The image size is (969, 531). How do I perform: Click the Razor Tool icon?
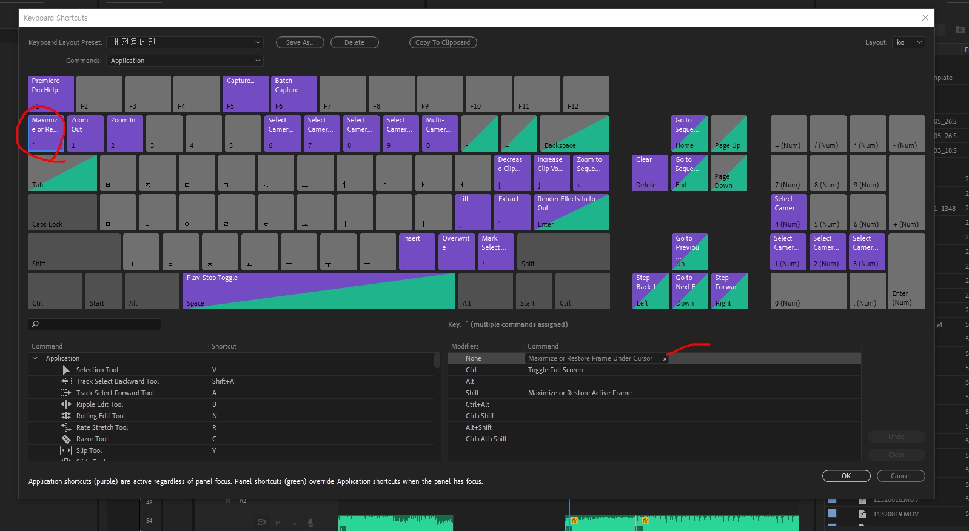66,439
